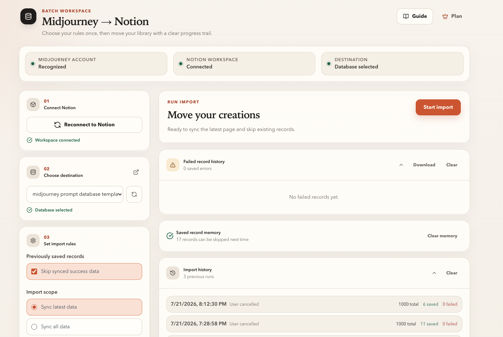Click '0 saved errors' text
The height and width of the screenshot is (337, 503).
tap(197, 168)
